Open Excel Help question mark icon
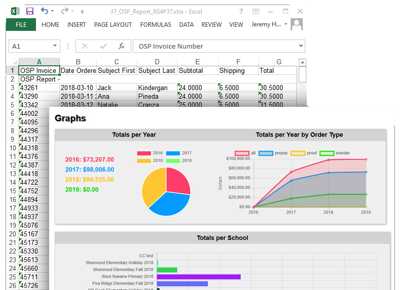The height and width of the screenshot is (290, 400). 241,11
